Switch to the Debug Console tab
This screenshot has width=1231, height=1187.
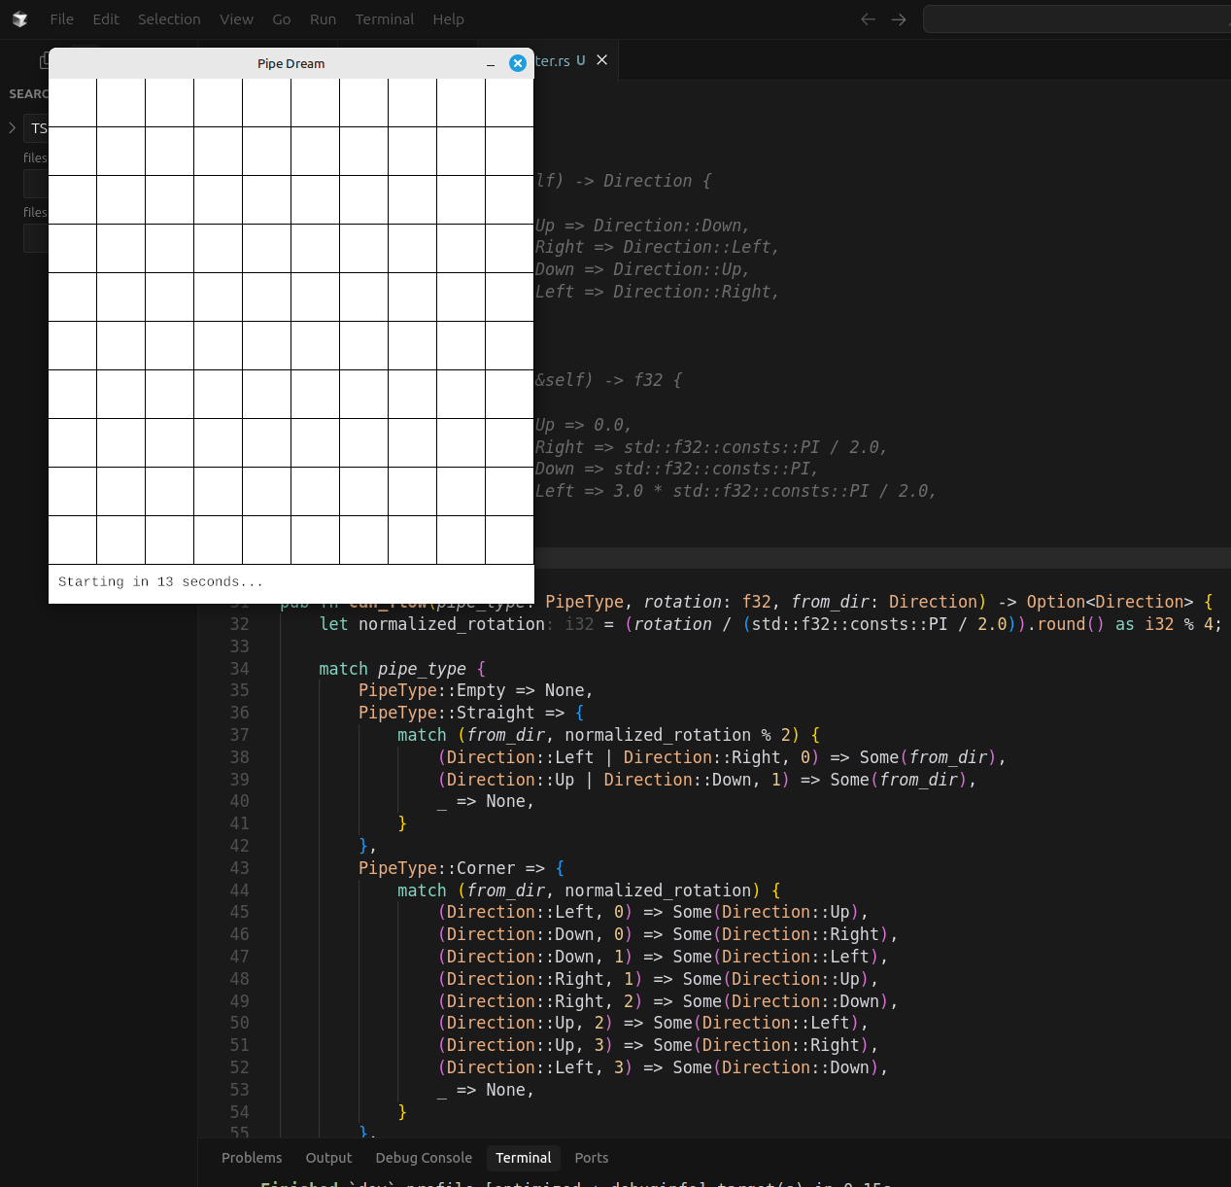(x=424, y=1158)
